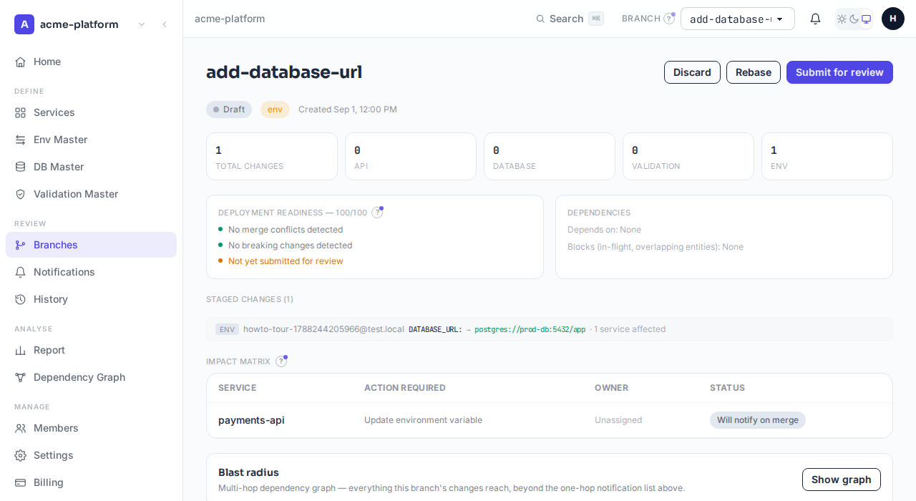Click the acme-platform logo icon
Screen dimensions: 916x501
tap(24, 24)
